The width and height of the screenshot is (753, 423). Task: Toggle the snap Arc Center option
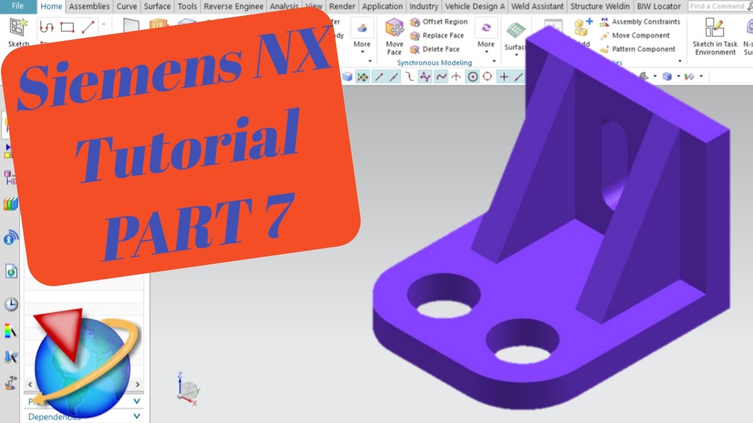pyautogui.click(x=472, y=76)
